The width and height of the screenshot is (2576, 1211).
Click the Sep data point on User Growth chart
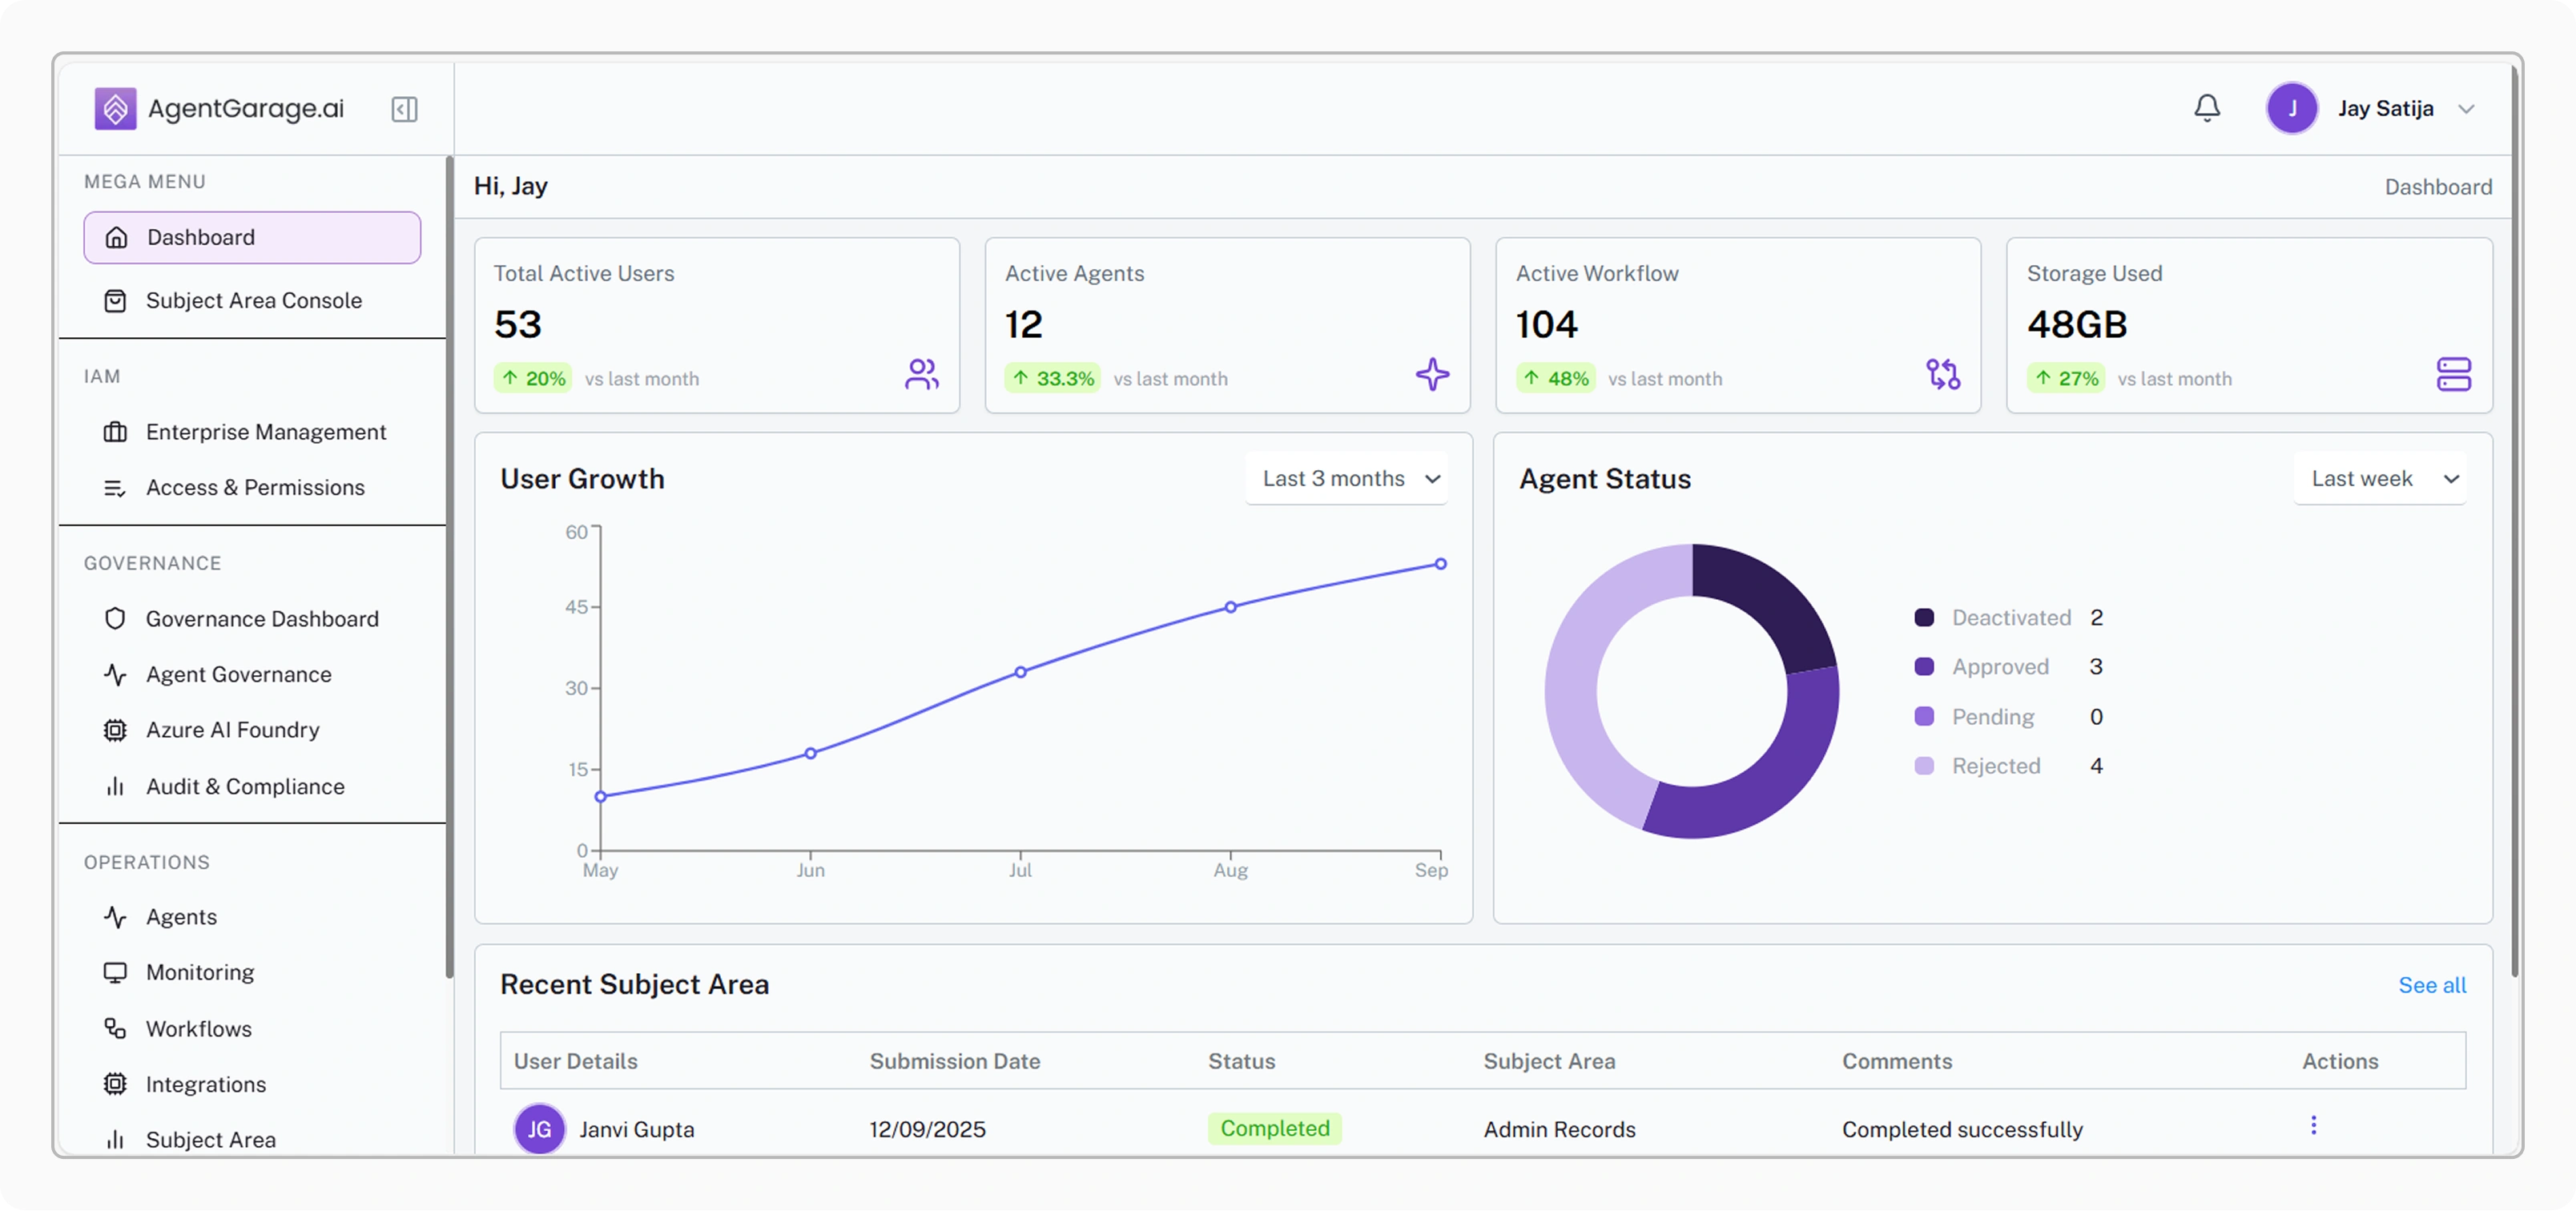(1440, 564)
